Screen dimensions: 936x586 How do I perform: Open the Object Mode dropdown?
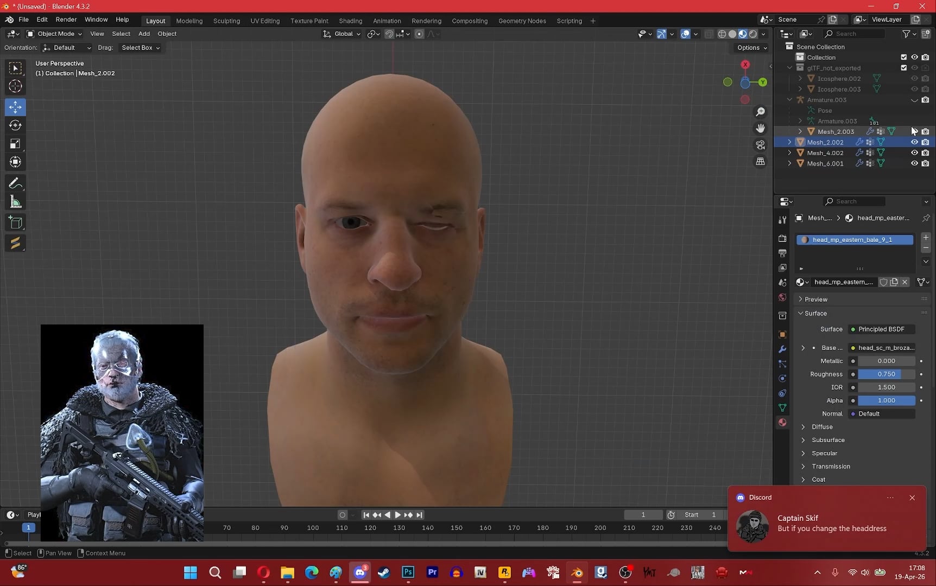(55, 34)
